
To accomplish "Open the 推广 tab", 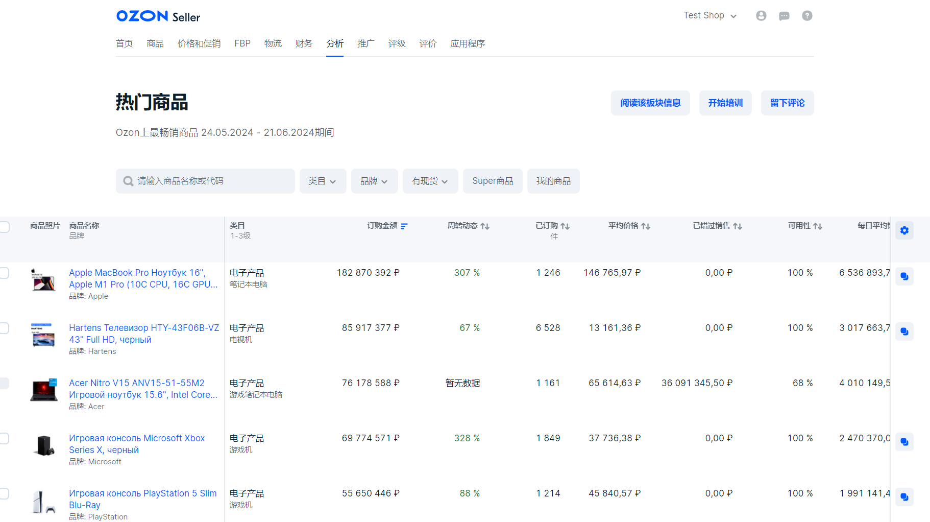I will pyautogui.click(x=366, y=44).
